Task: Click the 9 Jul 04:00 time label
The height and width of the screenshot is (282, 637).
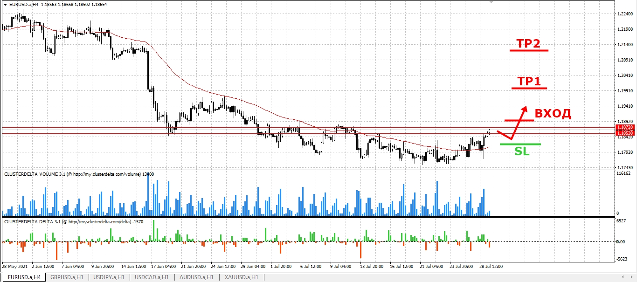Action: pyautogui.click(x=341, y=267)
